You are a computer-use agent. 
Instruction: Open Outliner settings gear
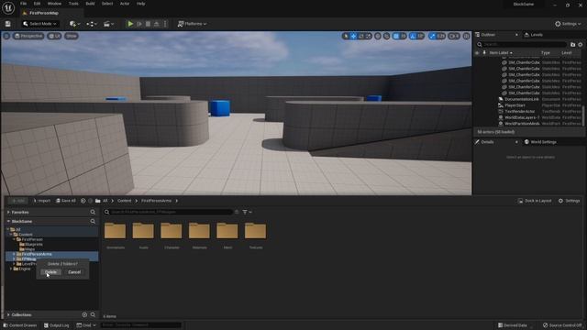point(581,45)
